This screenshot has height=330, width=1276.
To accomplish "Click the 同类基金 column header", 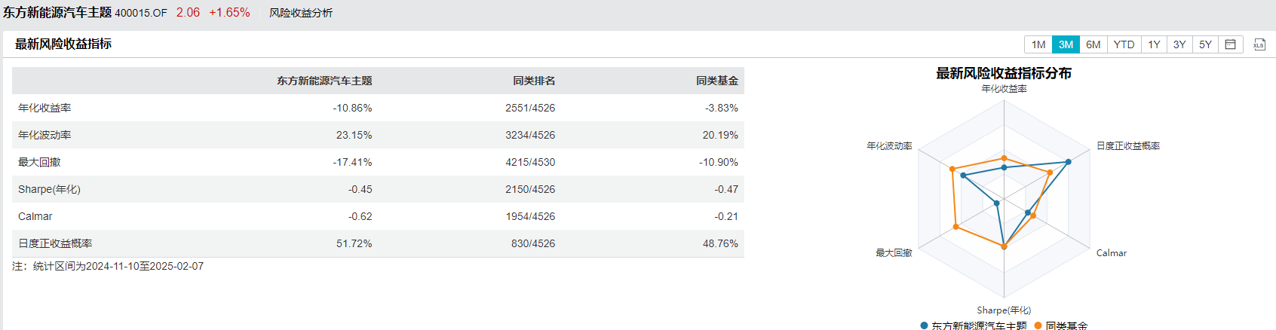I will 717,81.
